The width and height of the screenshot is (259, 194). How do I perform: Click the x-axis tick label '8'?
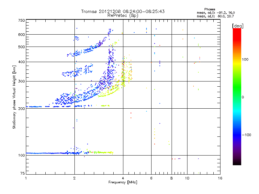[172, 178]
